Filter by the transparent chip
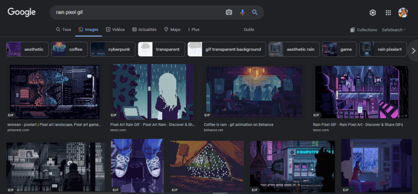The height and width of the screenshot is (194, 418). pos(161,49)
